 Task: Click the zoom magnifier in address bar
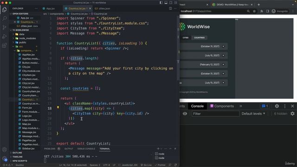(248, 11)
